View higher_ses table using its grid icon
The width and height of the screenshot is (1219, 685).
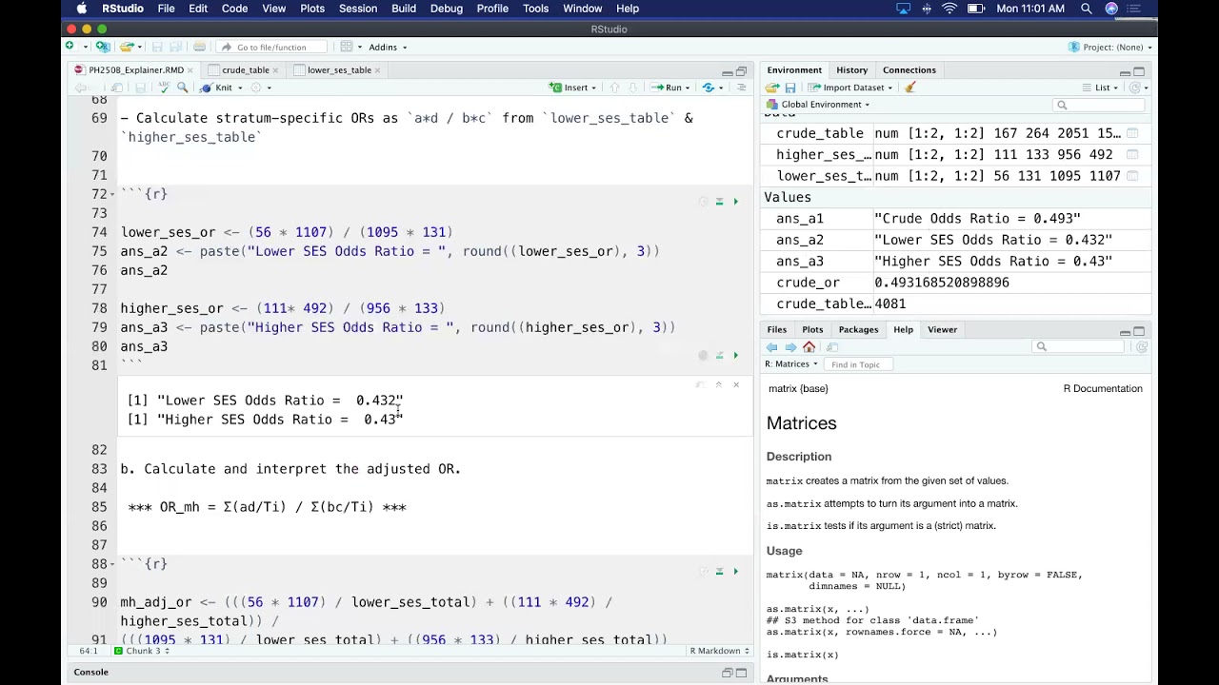(x=1132, y=154)
